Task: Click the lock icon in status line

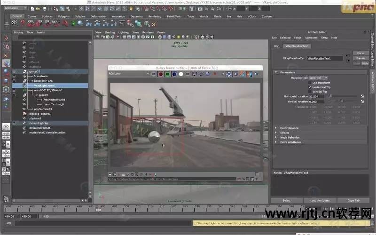Action: (131, 8)
